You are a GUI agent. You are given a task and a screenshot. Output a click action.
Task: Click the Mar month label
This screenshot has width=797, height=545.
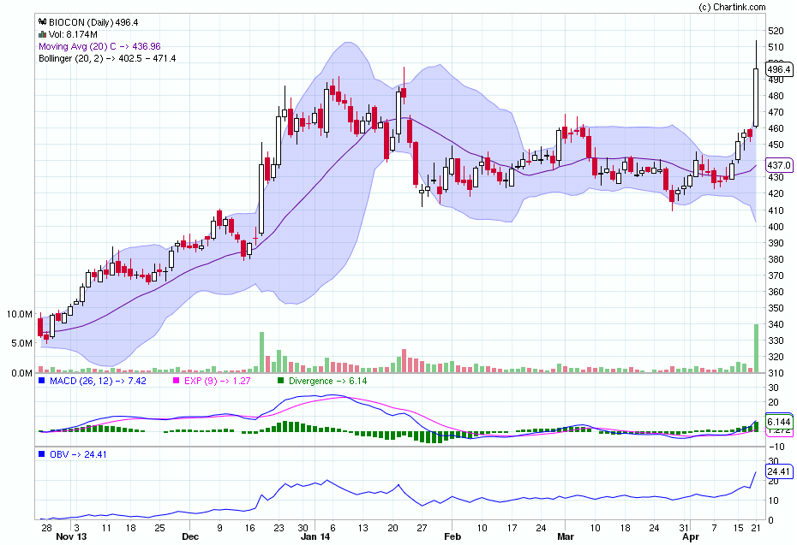click(x=566, y=537)
